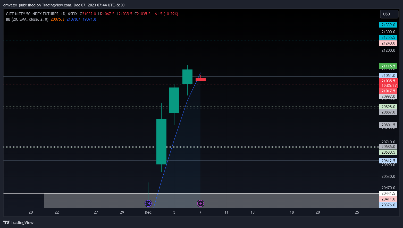Click the 21078.7 BB upper value

(x=73, y=19)
